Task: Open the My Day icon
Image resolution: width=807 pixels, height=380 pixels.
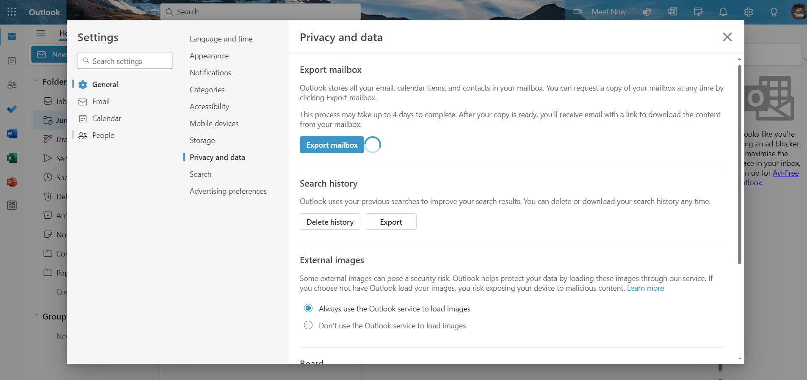Action: [698, 12]
